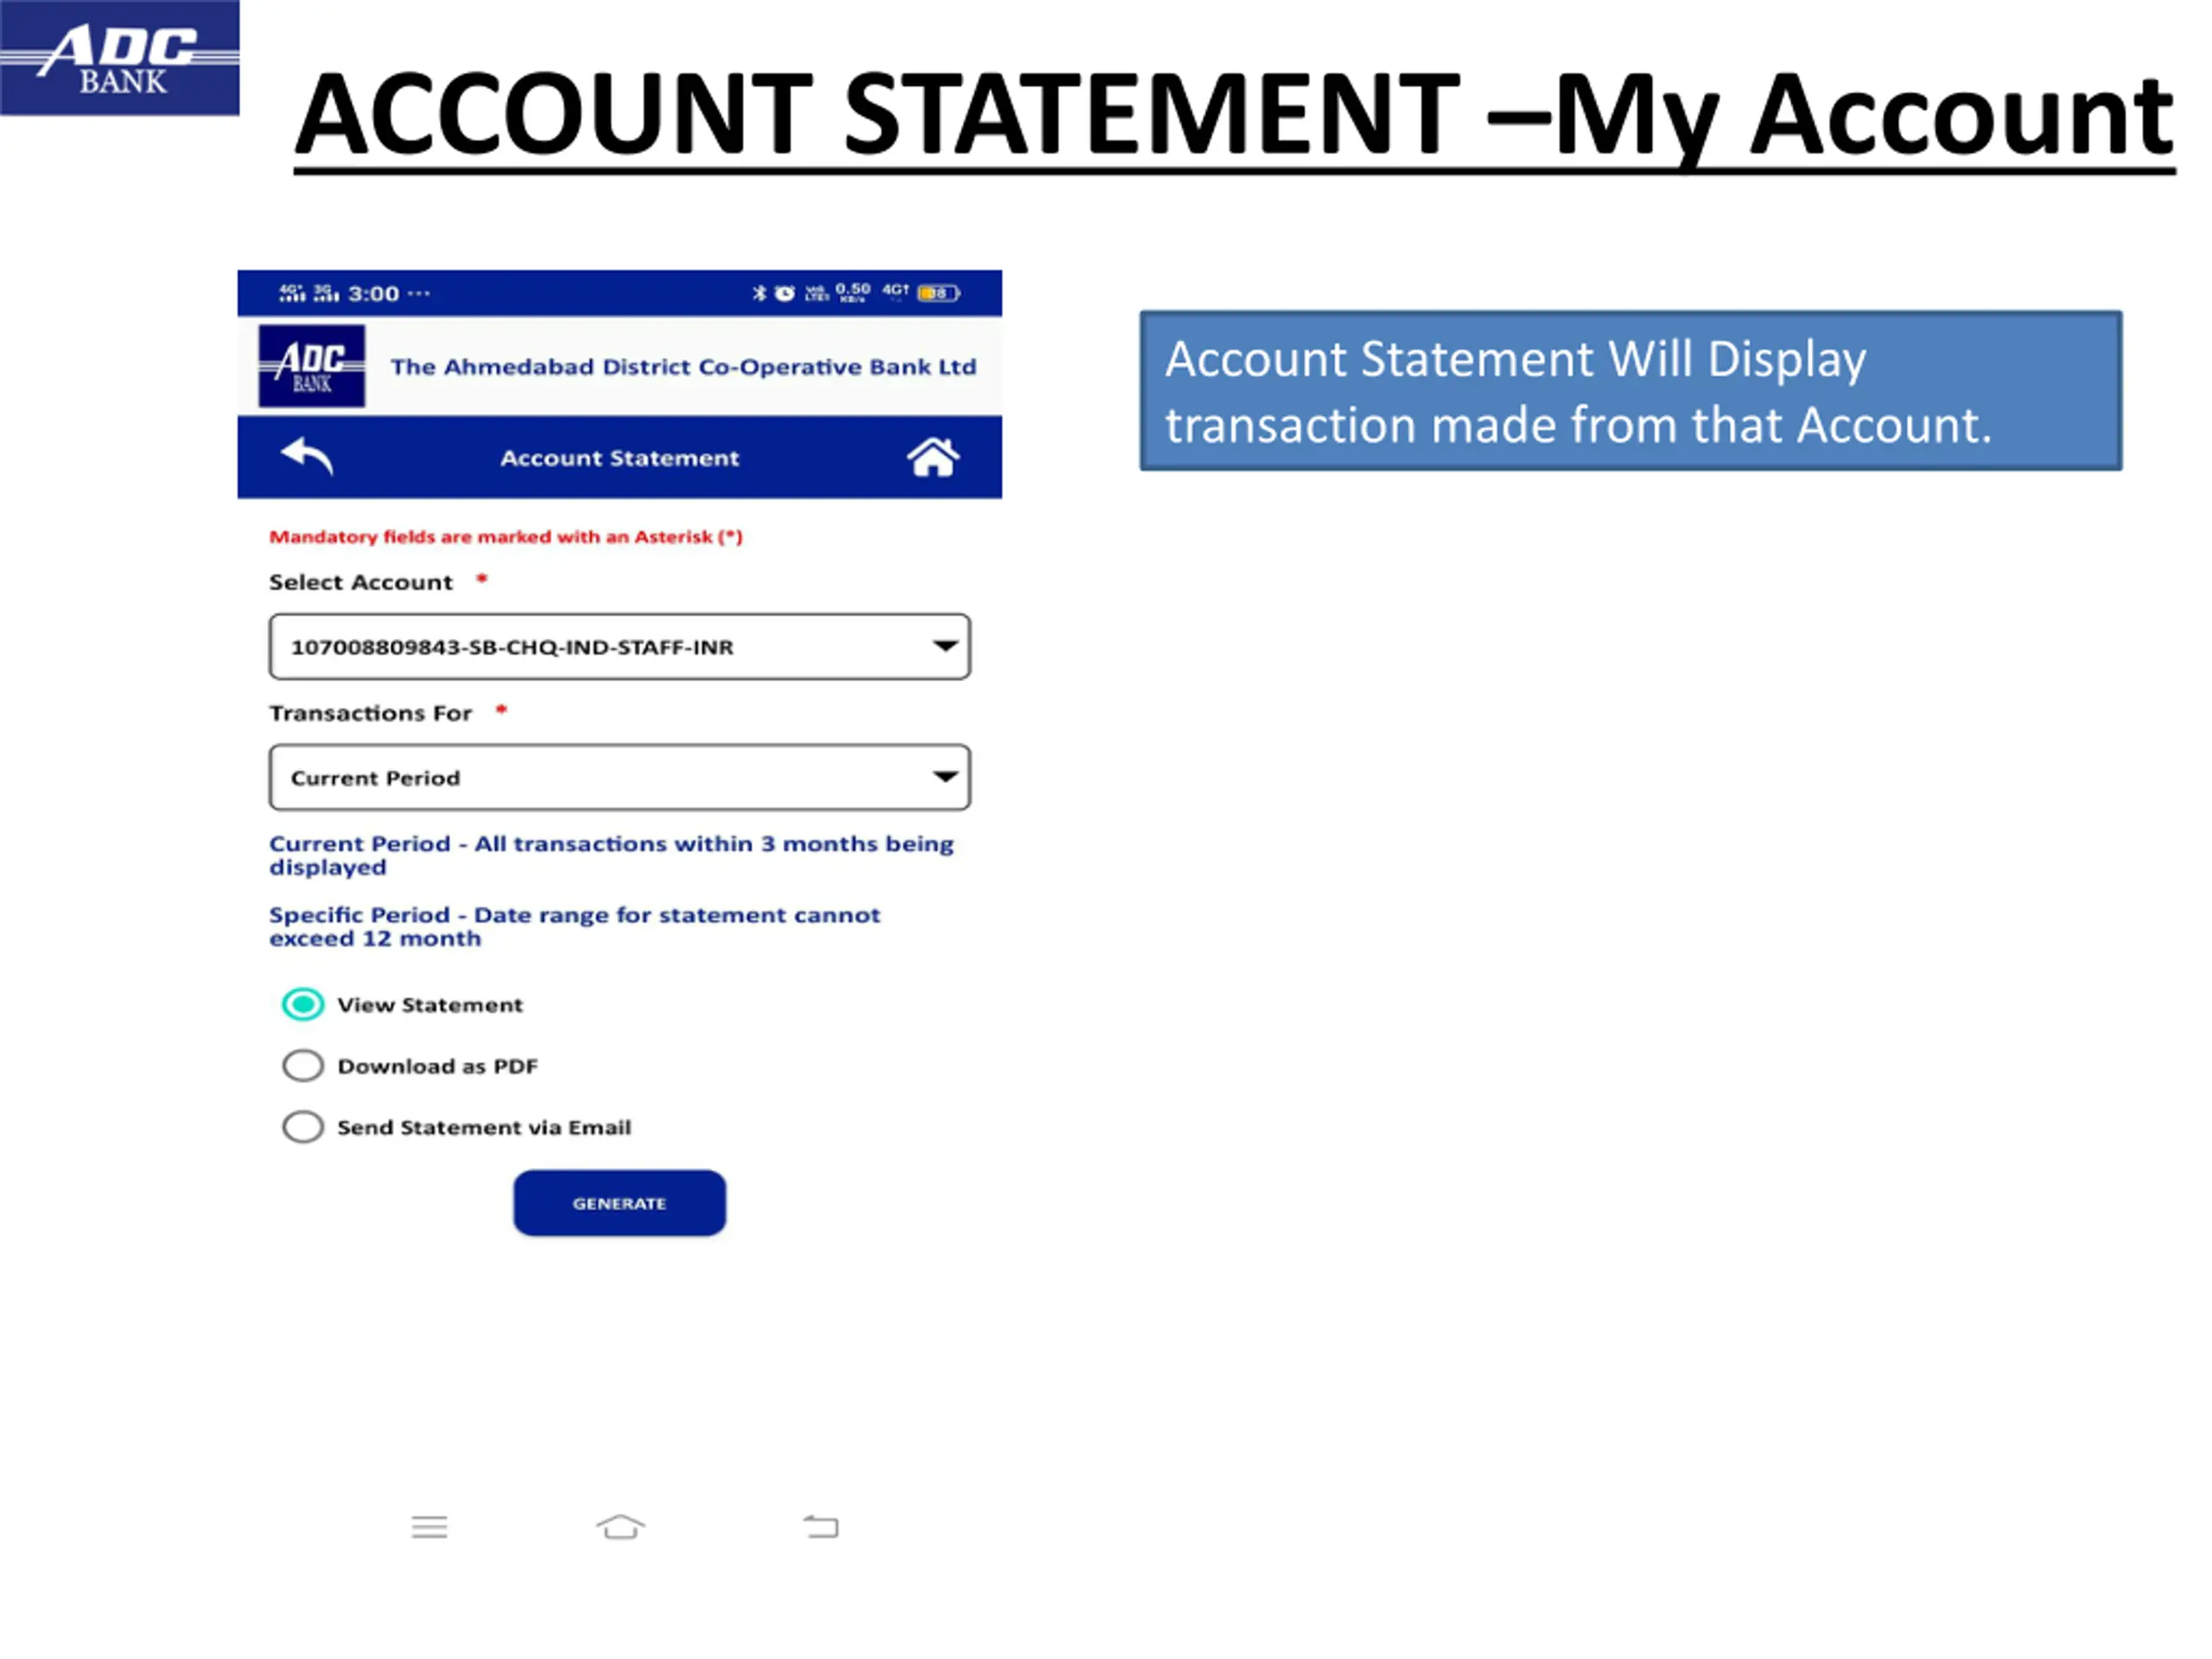Tap Android home navigation icon
The height and width of the screenshot is (1659, 2212).
620,1526
